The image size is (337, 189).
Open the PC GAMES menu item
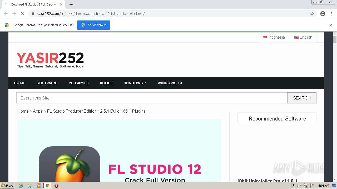79,83
